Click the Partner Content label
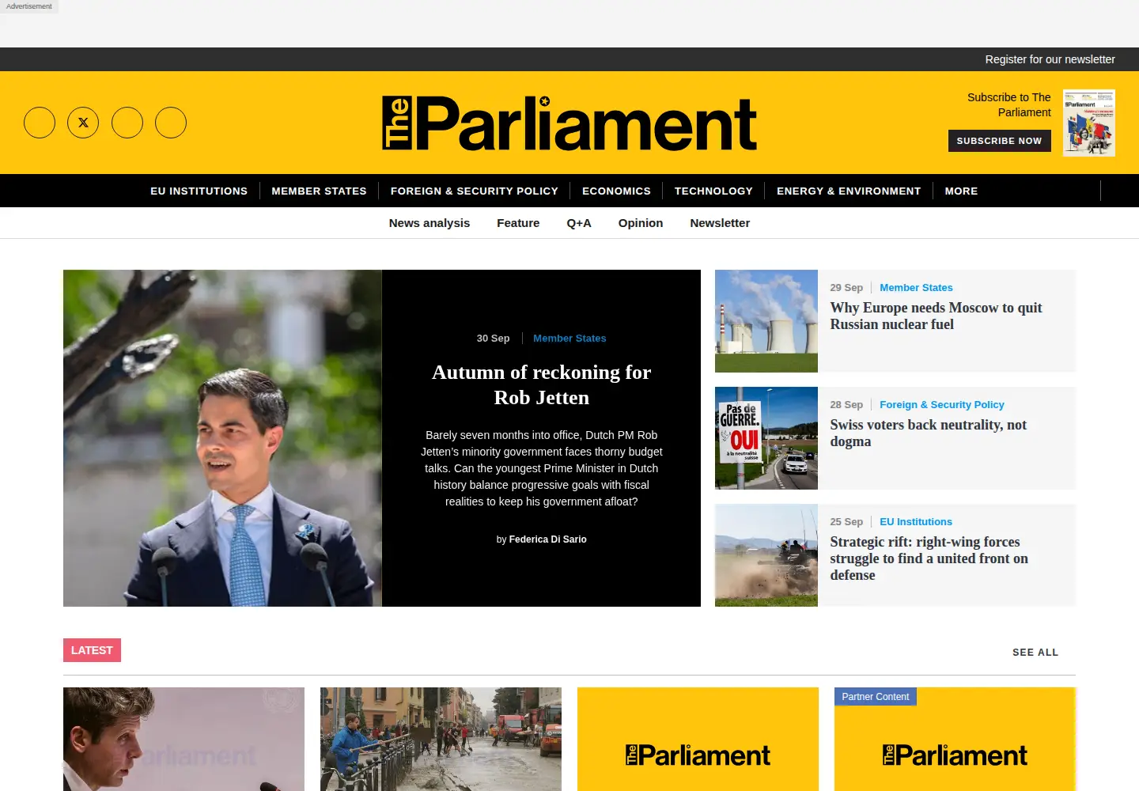This screenshot has width=1139, height=791. point(876,697)
